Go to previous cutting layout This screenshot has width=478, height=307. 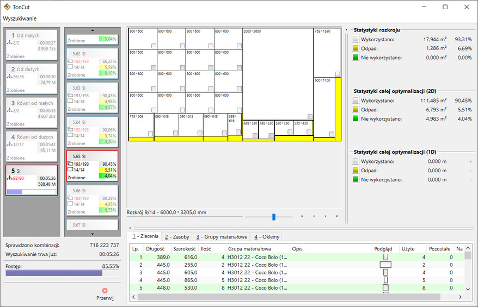[x=314, y=216]
